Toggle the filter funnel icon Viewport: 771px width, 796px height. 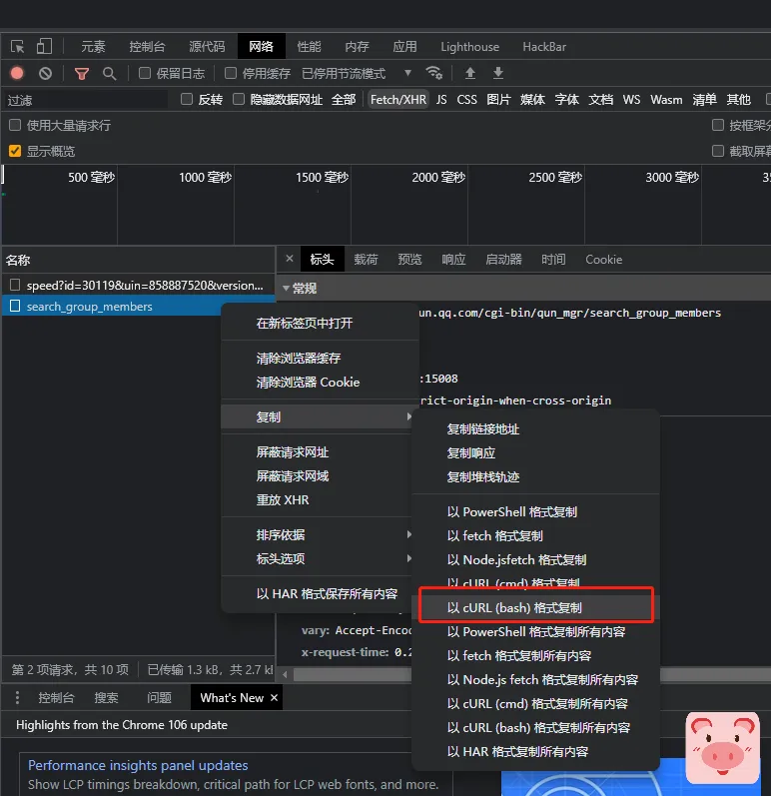pyautogui.click(x=81, y=74)
